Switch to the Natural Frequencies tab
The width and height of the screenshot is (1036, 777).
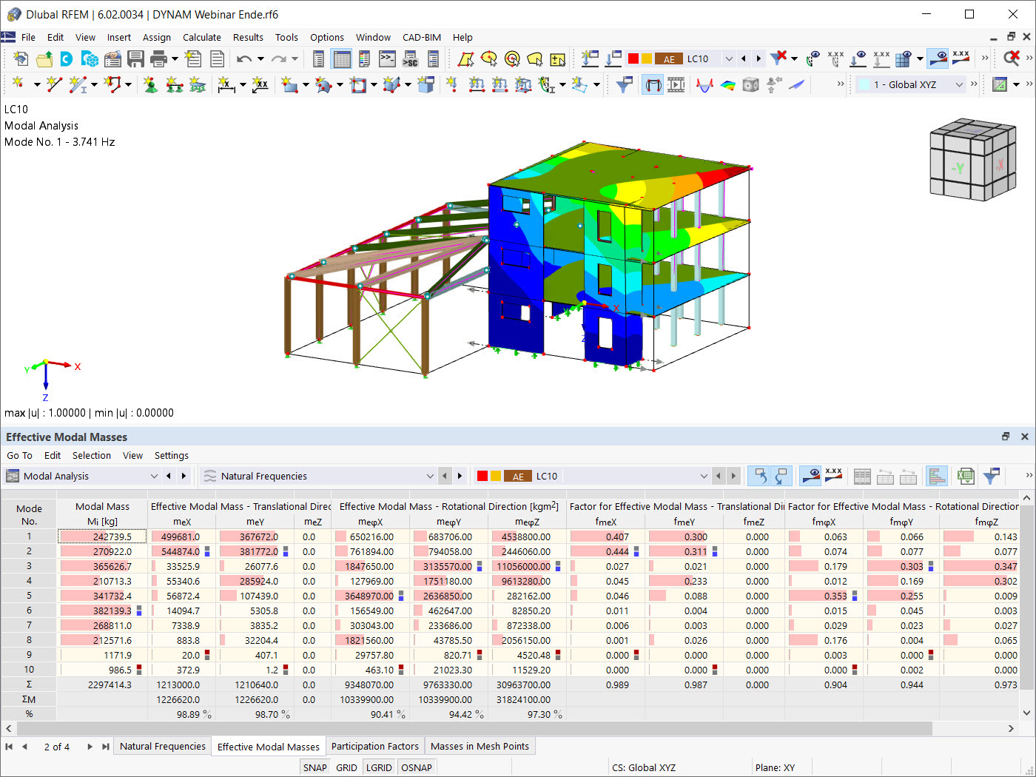pos(163,747)
